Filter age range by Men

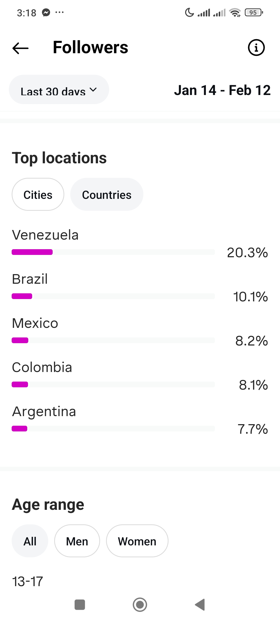click(x=77, y=541)
